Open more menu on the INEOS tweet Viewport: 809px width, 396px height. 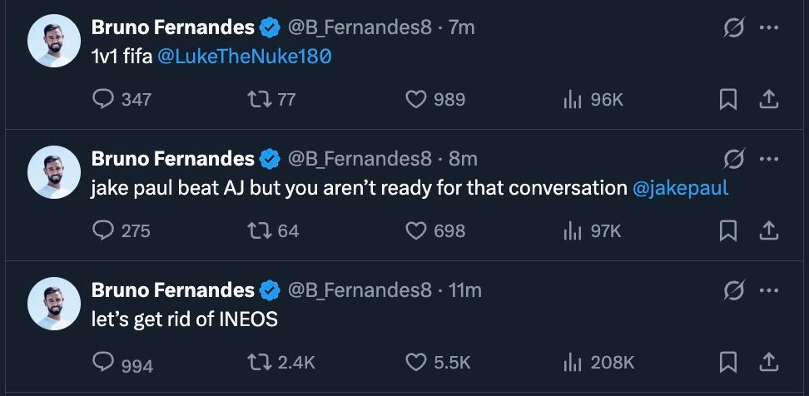[x=768, y=290]
